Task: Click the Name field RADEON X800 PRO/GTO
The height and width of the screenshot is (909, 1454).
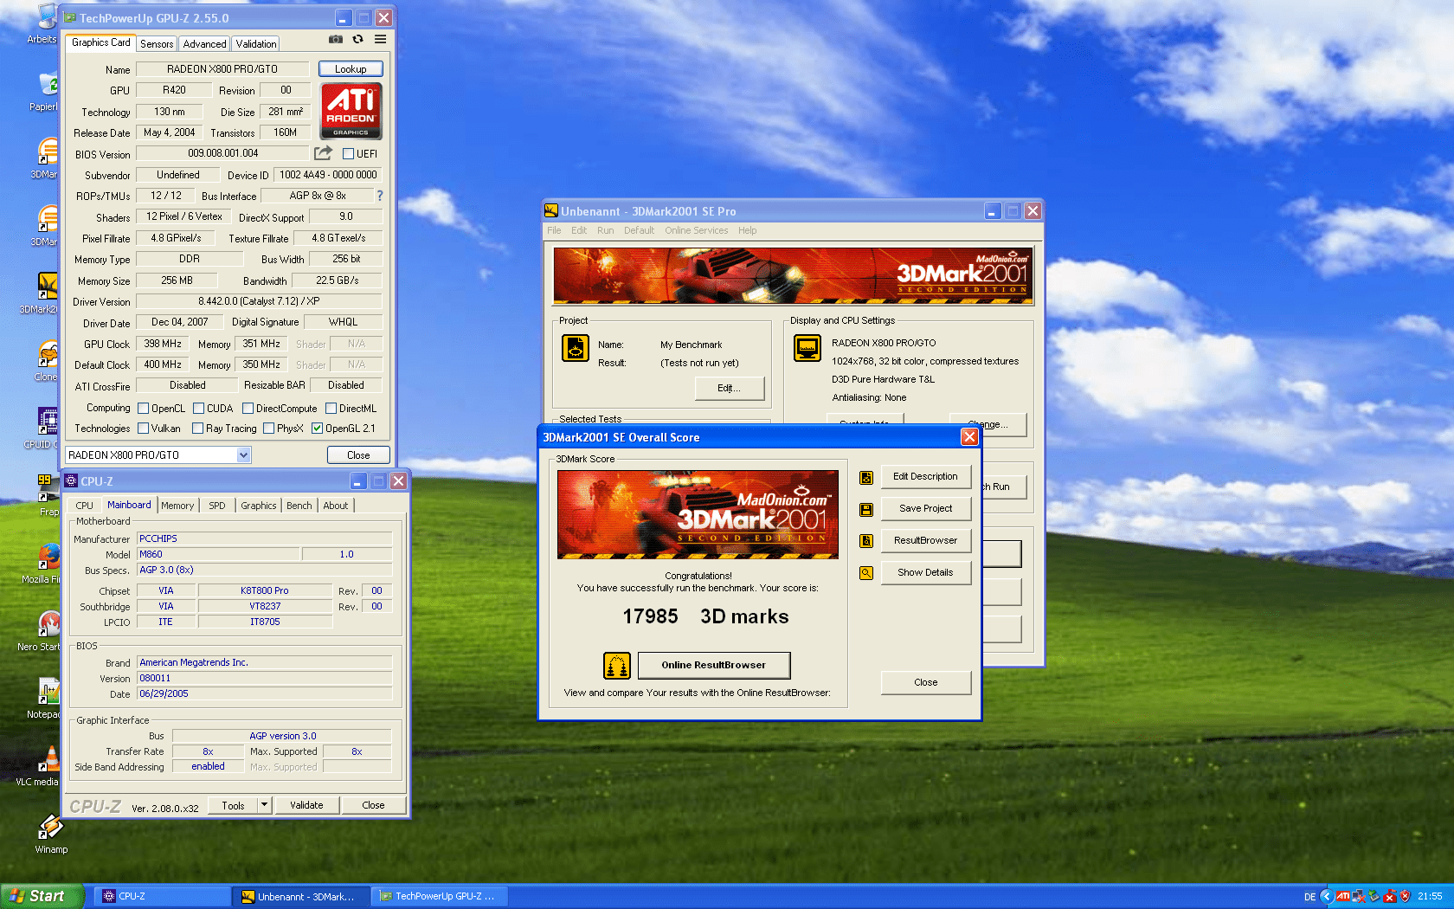Action: (222, 69)
